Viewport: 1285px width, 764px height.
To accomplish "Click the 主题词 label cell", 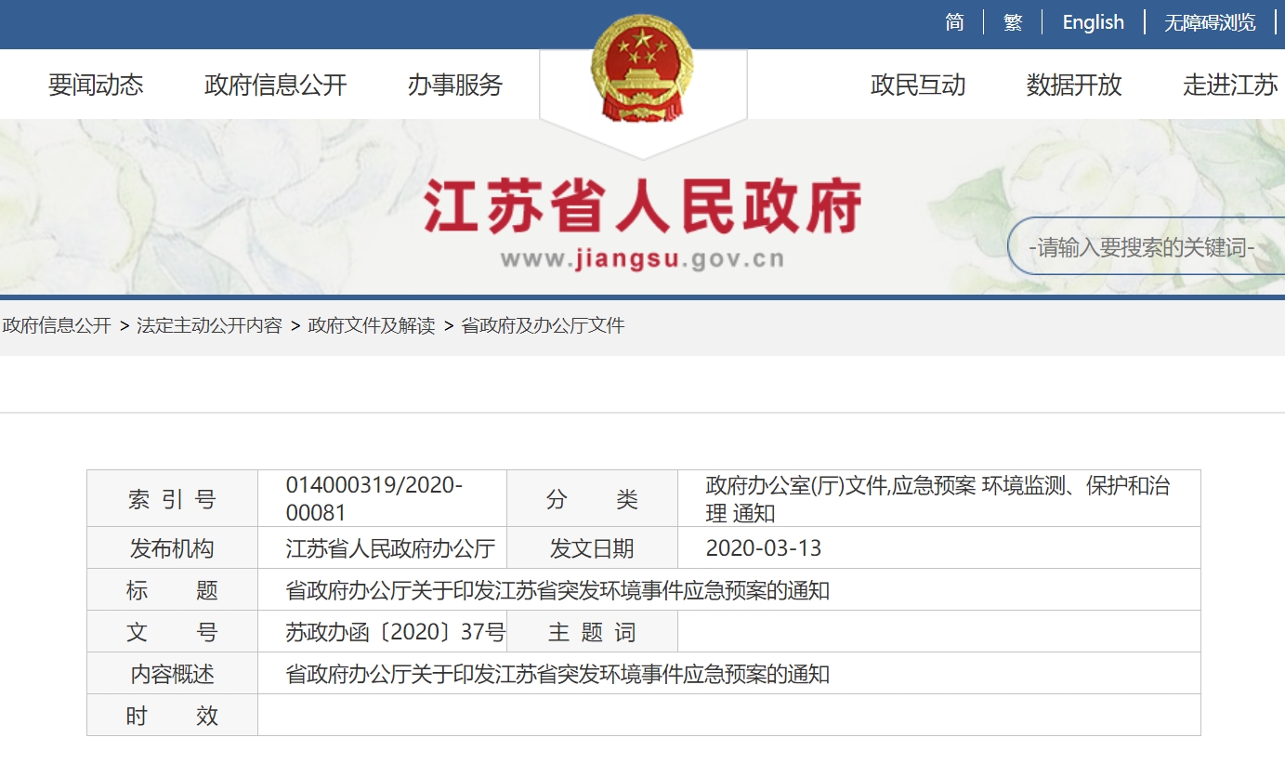I will [592, 631].
